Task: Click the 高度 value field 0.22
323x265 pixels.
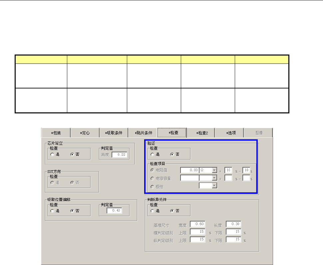Action: coord(120,155)
